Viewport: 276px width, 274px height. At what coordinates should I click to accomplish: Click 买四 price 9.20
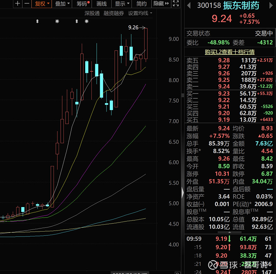point(224,113)
